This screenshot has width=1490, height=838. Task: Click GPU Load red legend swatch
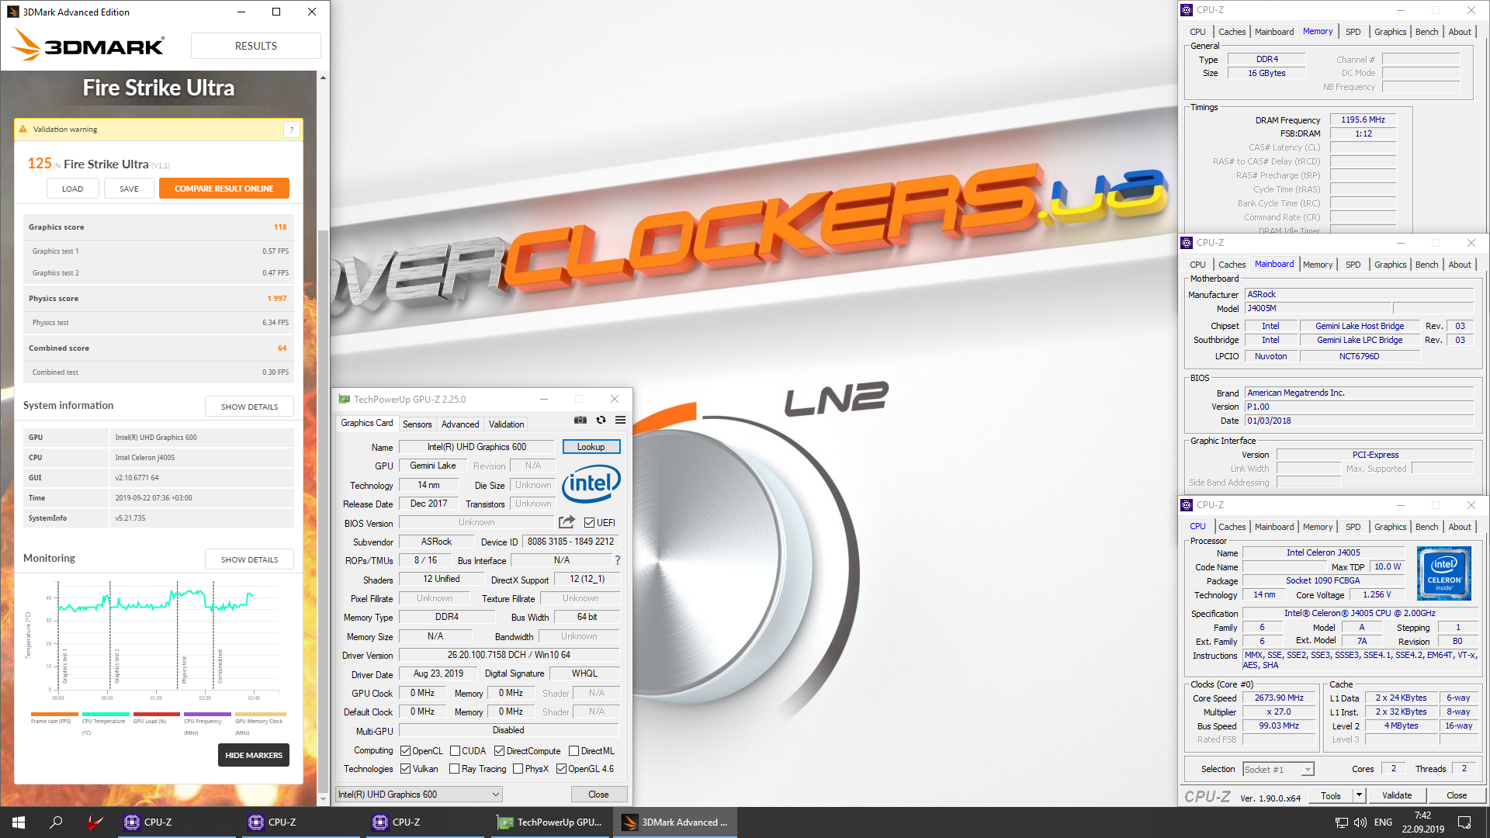pyautogui.click(x=156, y=714)
